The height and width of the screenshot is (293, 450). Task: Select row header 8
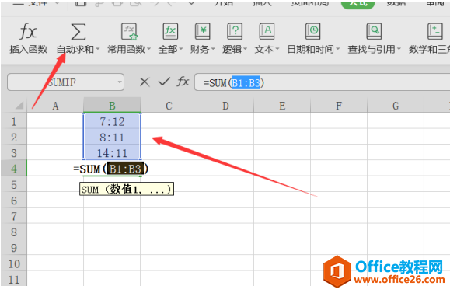(x=14, y=232)
